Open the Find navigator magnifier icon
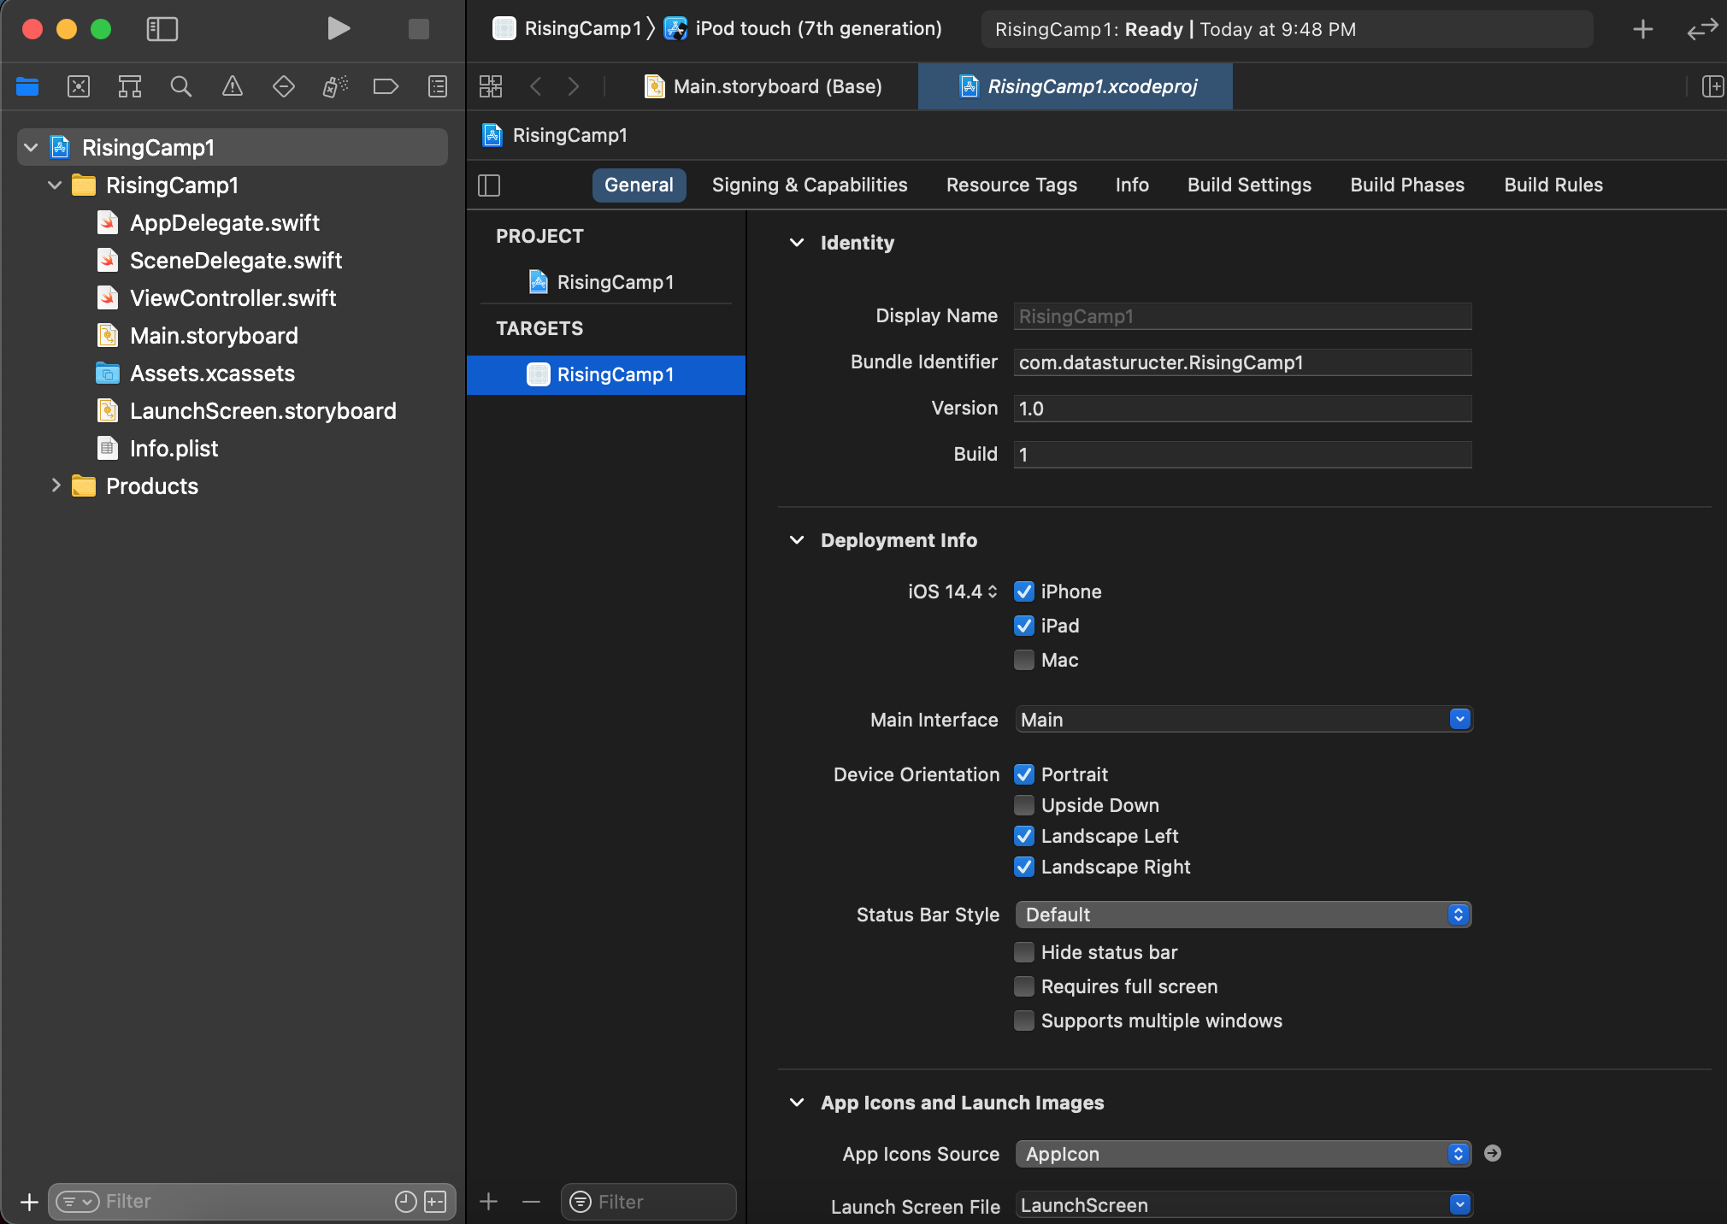Viewport: 1727px width, 1224px height. (180, 86)
